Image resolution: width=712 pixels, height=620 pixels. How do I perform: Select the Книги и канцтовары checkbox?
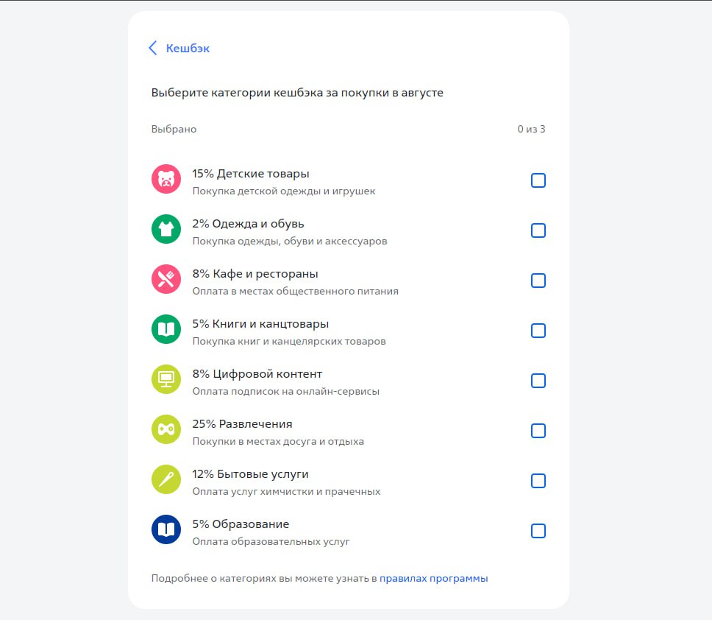pyautogui.click(x=538, y=331)
